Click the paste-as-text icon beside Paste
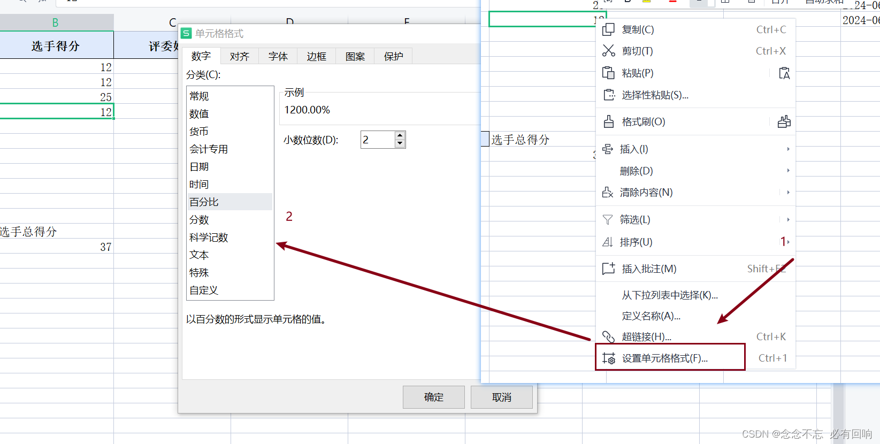 click(x=784, y=73)
